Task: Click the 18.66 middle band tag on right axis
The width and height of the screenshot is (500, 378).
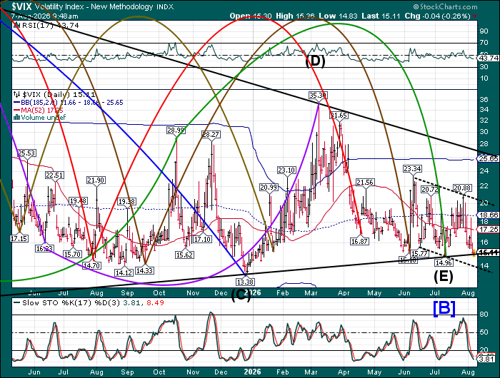Action: point(488,215)
